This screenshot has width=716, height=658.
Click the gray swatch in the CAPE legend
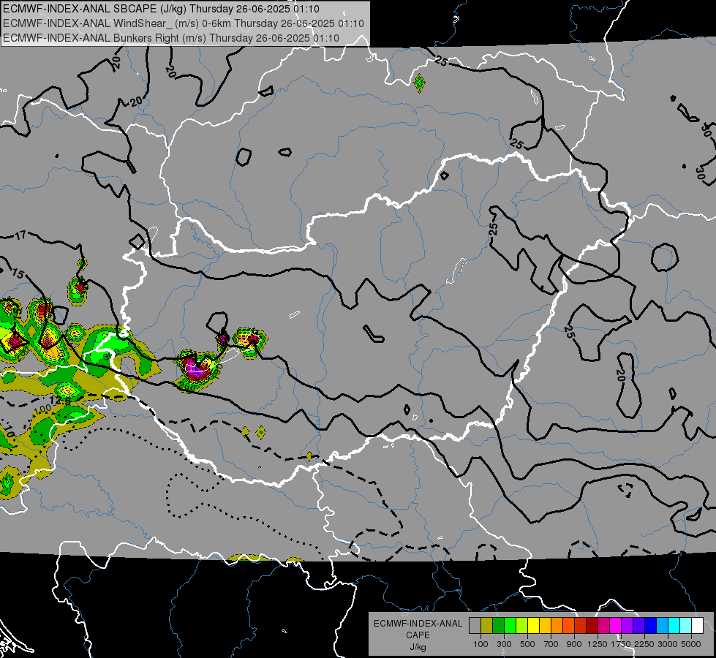pyautogui.click(x=475, y=625)
